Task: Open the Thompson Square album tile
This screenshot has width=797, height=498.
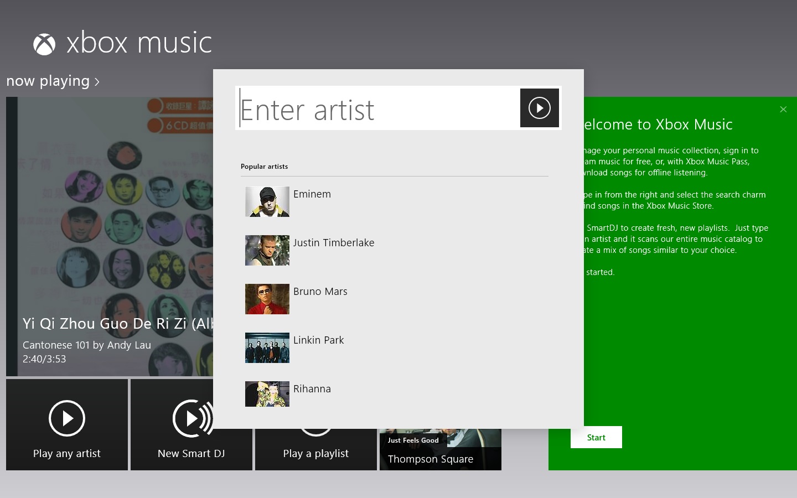Action: coord(441,449)
